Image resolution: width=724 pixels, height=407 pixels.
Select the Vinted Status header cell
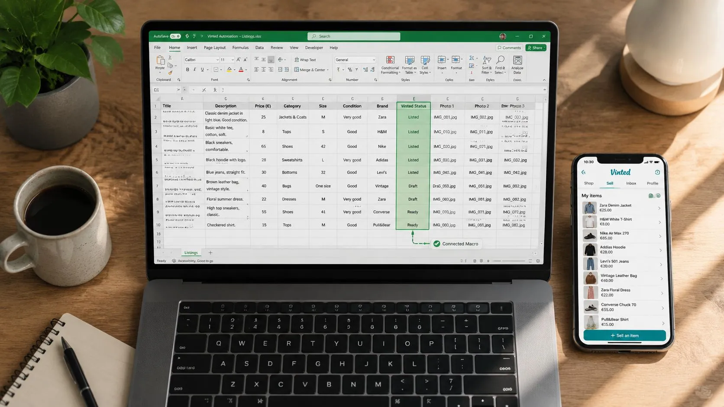[414, 106]
